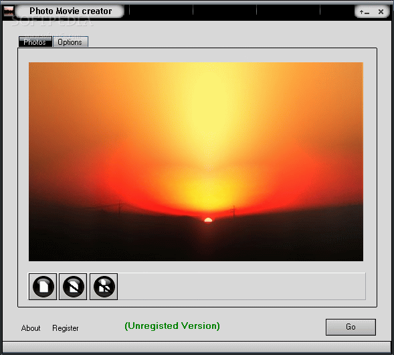The height and width of the screenshot is (355, 394).
Task: Click the remove all photos icon
Action: click(104, 287)
